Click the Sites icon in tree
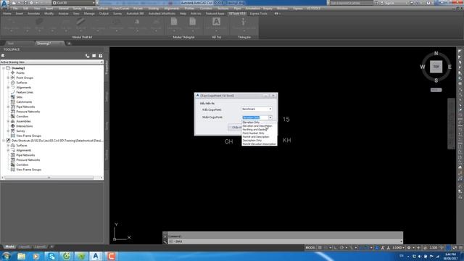Image resolution: width=464 pixels, height=261 pixels. tap(13, 97)
